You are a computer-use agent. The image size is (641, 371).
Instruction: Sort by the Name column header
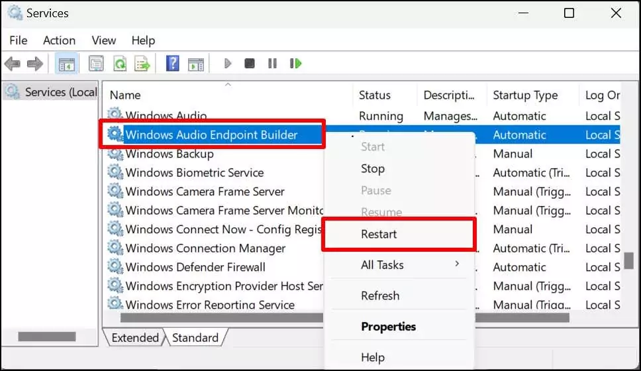(x=228, y=95)
